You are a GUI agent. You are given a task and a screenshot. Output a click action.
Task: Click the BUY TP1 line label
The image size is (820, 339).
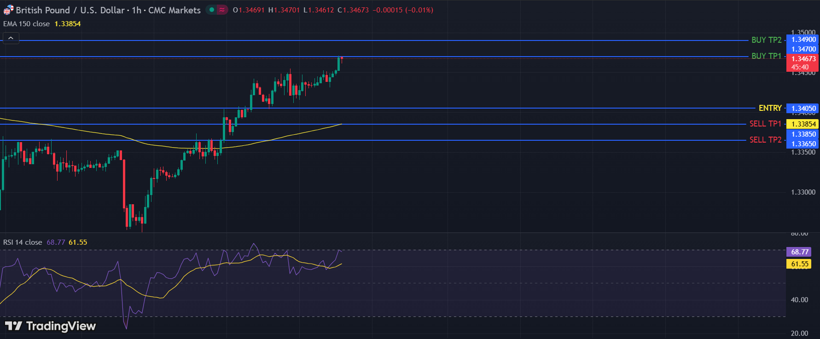(x=766, y=56)
